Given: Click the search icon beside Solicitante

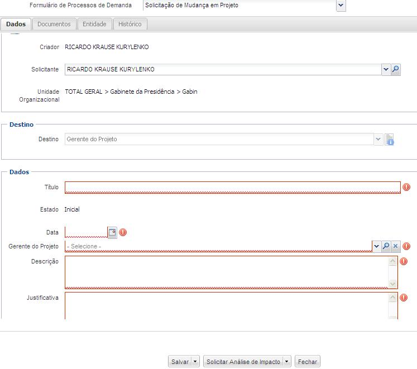Looking at the screenshot, I should coord(395,70).
